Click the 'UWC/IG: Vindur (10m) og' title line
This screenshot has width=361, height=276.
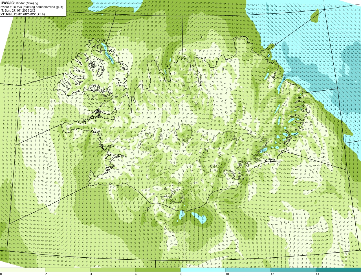coord(19,3)
